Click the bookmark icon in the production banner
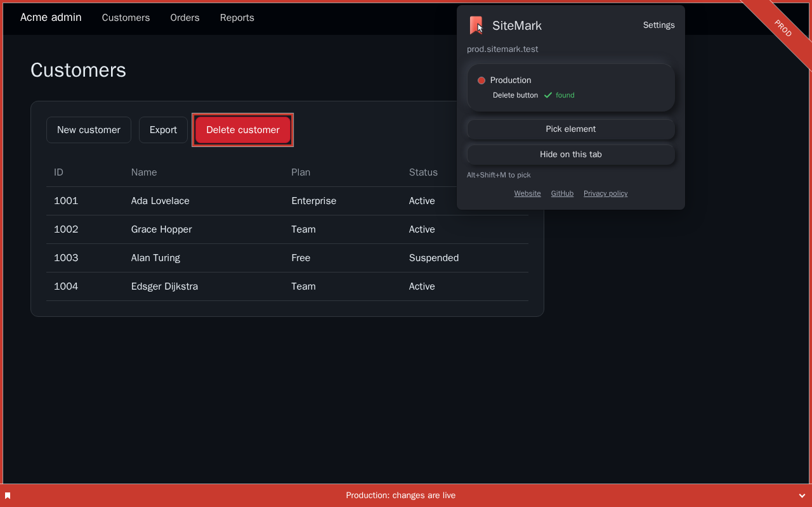Screen dimensions: 812x507 pyautogui.click(x=8, y=496)
